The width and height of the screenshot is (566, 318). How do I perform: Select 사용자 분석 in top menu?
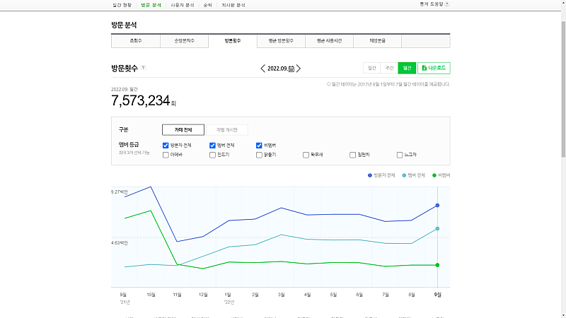click(x=182, y=4)
